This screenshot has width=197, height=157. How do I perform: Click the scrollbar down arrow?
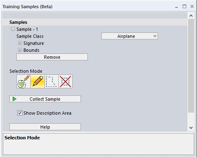191,128
